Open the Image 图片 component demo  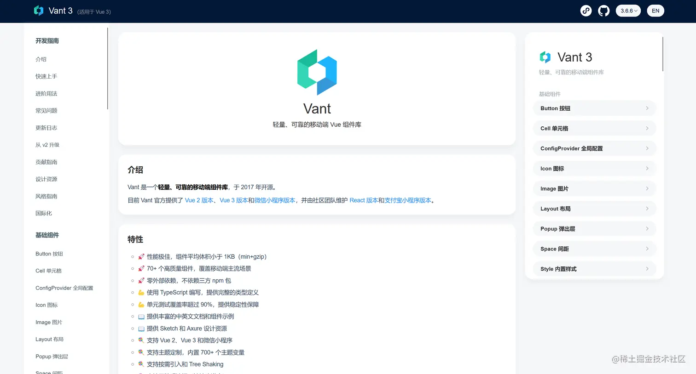[594, 188]
